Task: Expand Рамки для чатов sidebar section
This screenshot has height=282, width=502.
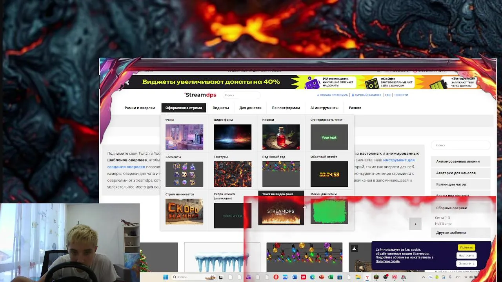Action: 461,184
